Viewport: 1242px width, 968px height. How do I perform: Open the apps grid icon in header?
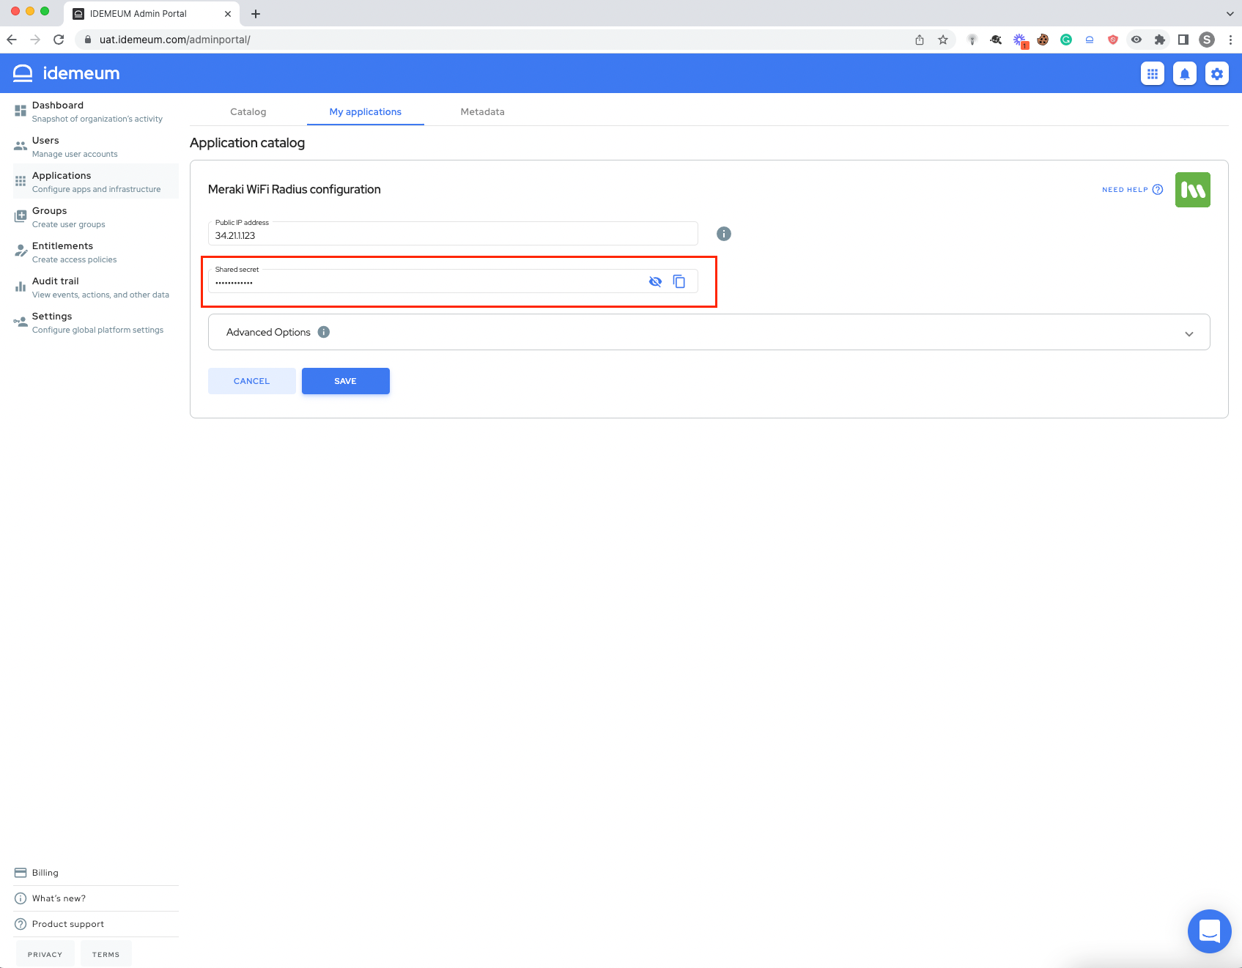pyautogui.click(x=1153, y=73)
